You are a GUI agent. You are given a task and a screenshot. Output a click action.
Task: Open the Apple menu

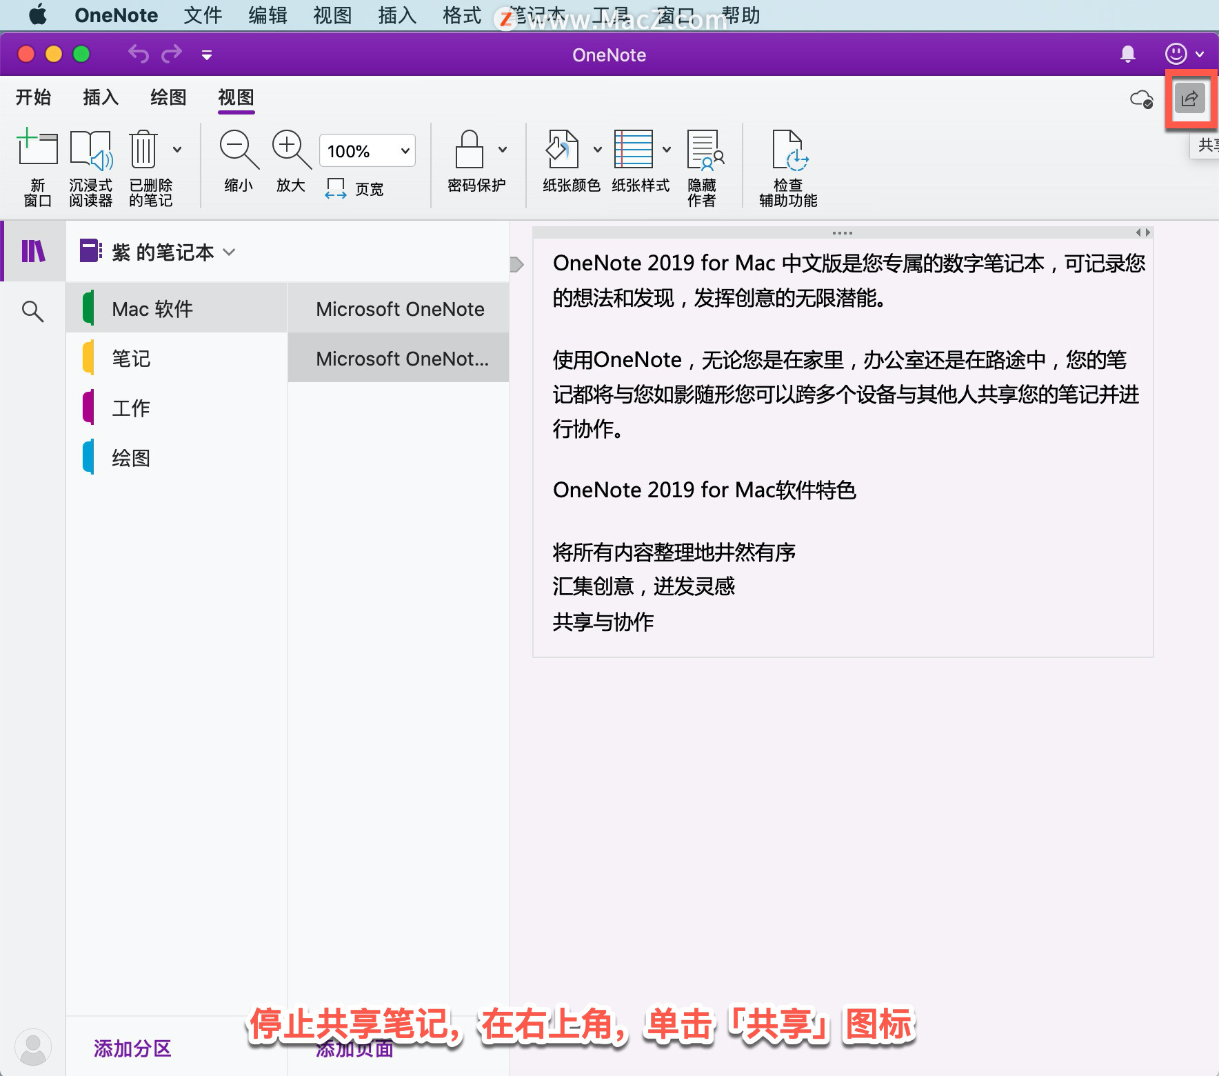pyautogui.click(x=38, y=14)
